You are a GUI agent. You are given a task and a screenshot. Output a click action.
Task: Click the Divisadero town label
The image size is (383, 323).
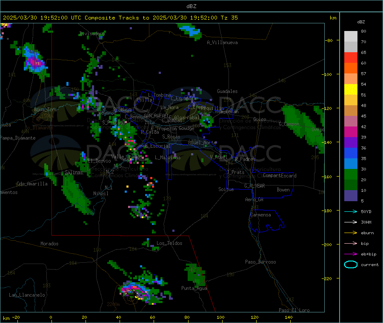click(x=92, y=34)
